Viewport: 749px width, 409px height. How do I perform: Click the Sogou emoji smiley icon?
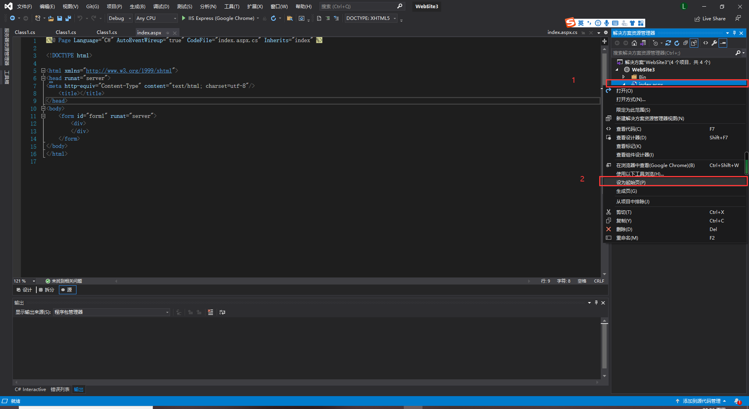tap(598, 23)
